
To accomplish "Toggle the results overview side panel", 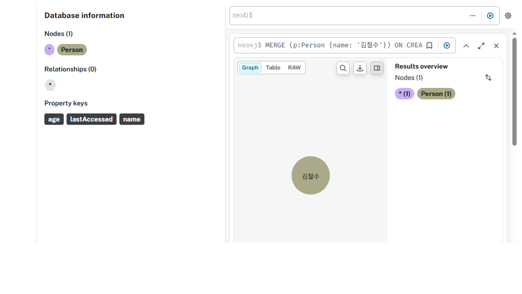I will (x=377, y=68).
